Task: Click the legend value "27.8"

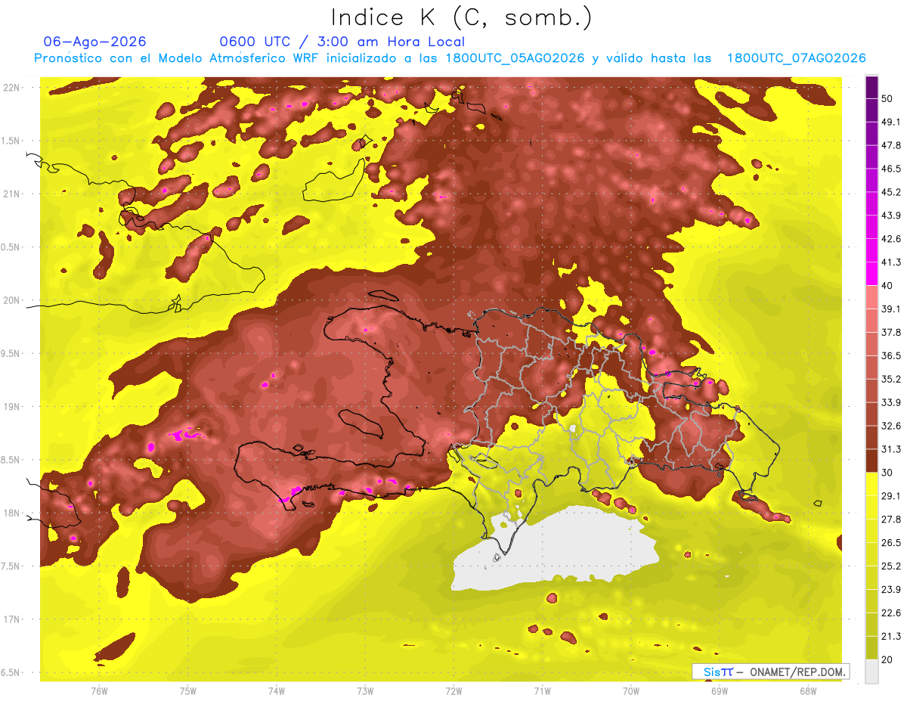Action: pyautogui.click(x=891, y=520)
